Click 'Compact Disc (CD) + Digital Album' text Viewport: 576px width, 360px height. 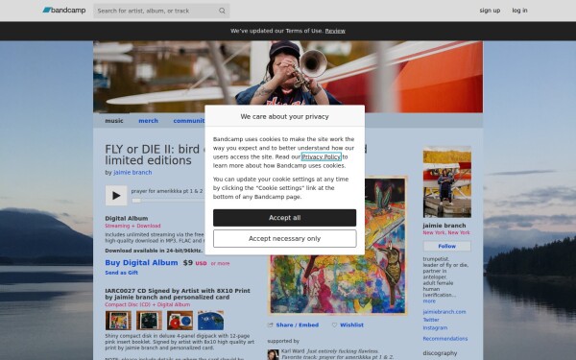click(x=147, y=304)
